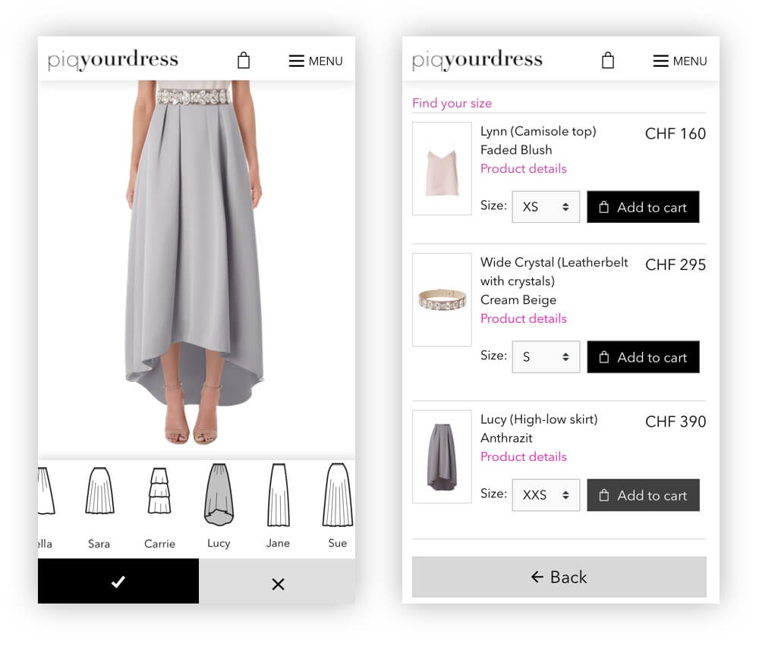Select the Wide Crystal (Leatherbelt with crystals) product name

[x=554, y=271]
